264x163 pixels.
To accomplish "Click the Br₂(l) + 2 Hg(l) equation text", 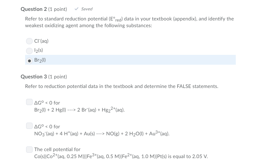I will pos(79,109).
